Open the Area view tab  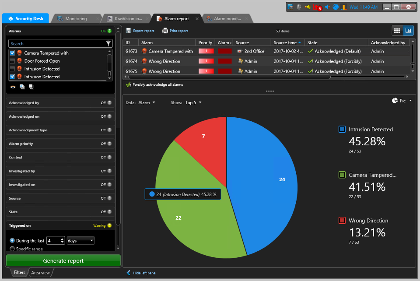tap(40, 272)
